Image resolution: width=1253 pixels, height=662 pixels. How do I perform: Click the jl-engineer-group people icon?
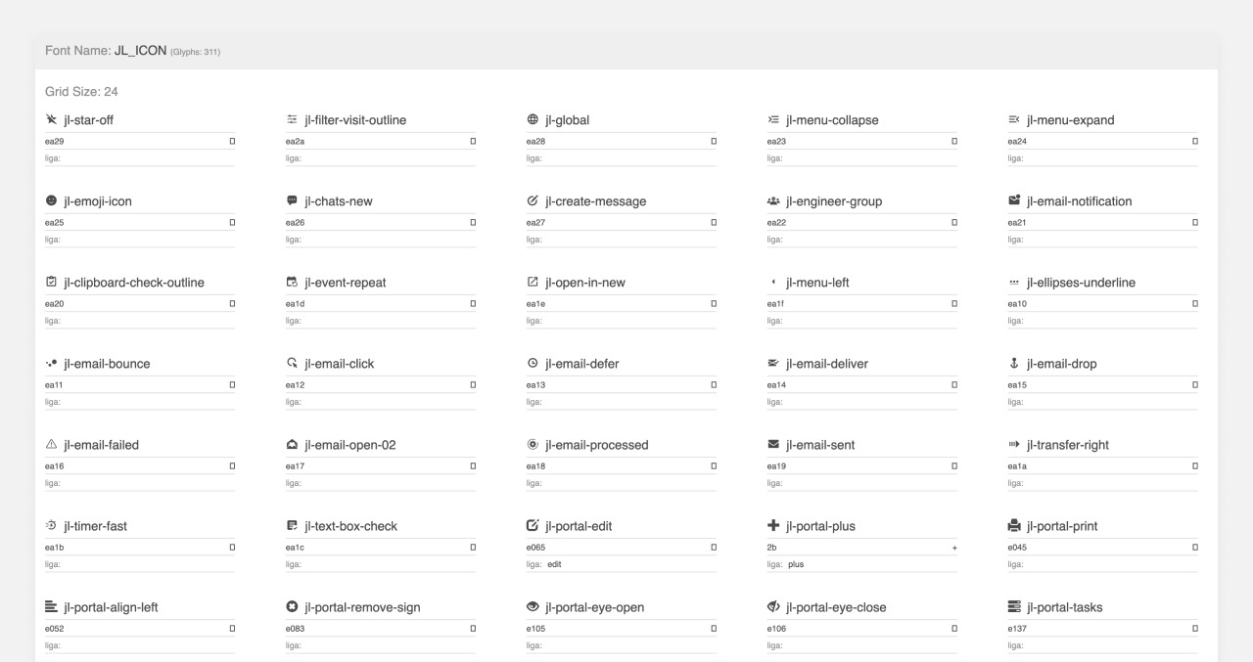[x=773, y=201]
